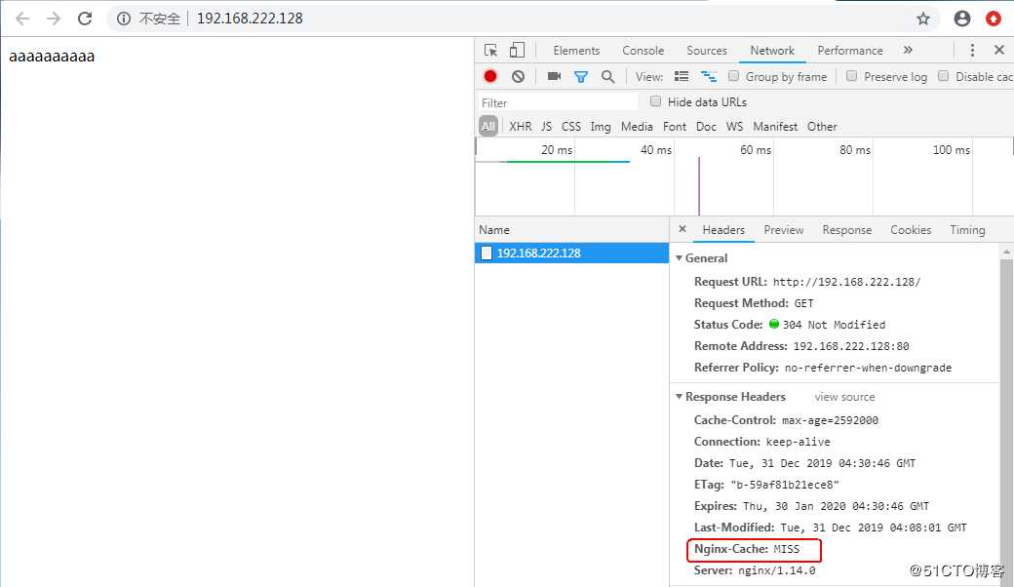
Task: Click the Server nginx/1.14.0 value
Action: (x=777, y=570)
